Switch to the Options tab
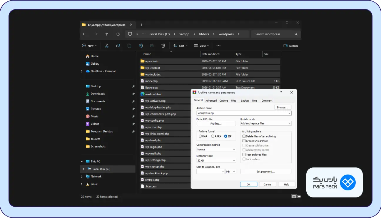Screen dimensions: 381x218 [224, 100]
